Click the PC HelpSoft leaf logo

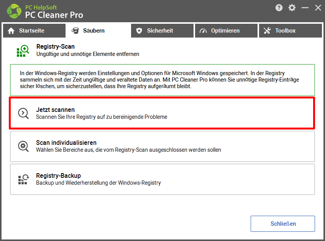(x=14, y=11)
